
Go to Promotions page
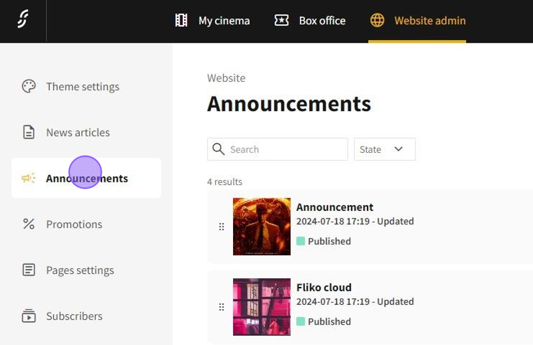pyautogui.click(x=74, y=224)
